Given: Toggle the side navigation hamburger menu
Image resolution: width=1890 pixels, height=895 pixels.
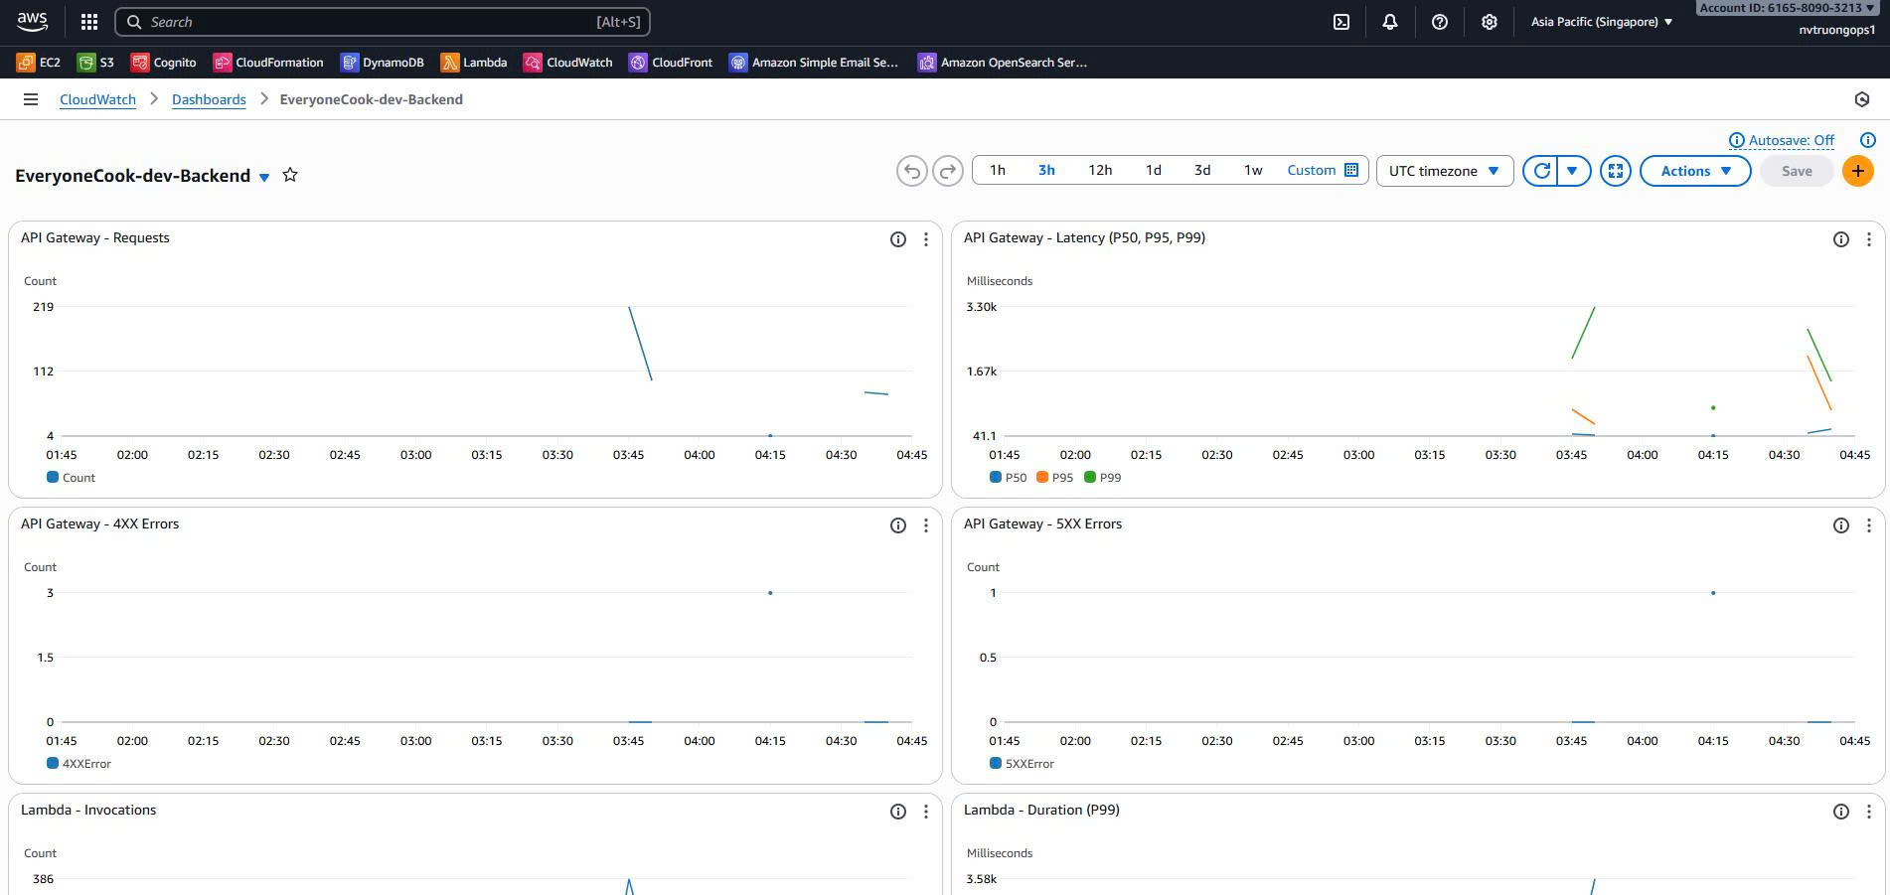Looking at the screenshot, I should (31, 99).
